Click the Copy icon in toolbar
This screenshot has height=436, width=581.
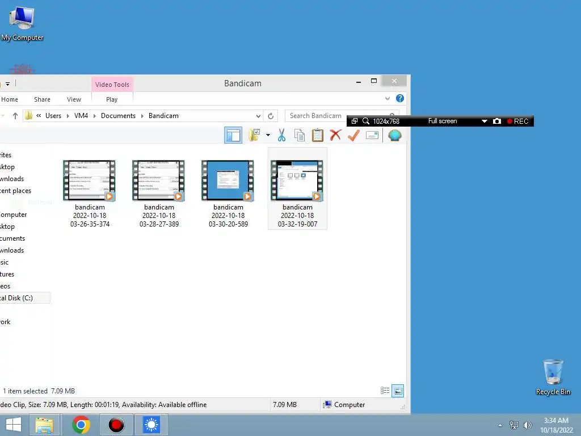(x=300, y=135)
